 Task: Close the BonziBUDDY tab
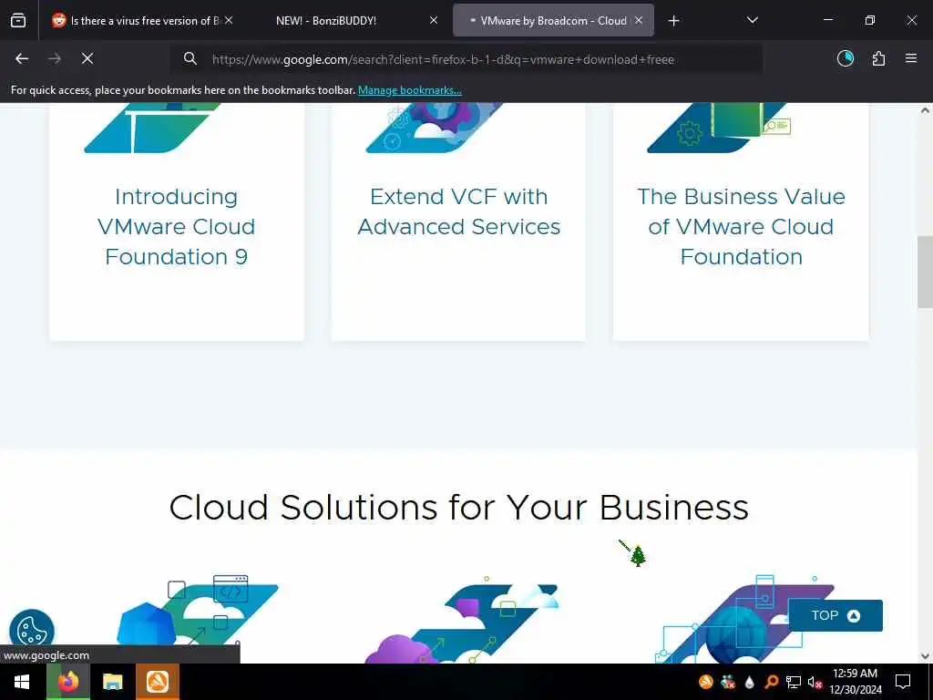[434, 20]
